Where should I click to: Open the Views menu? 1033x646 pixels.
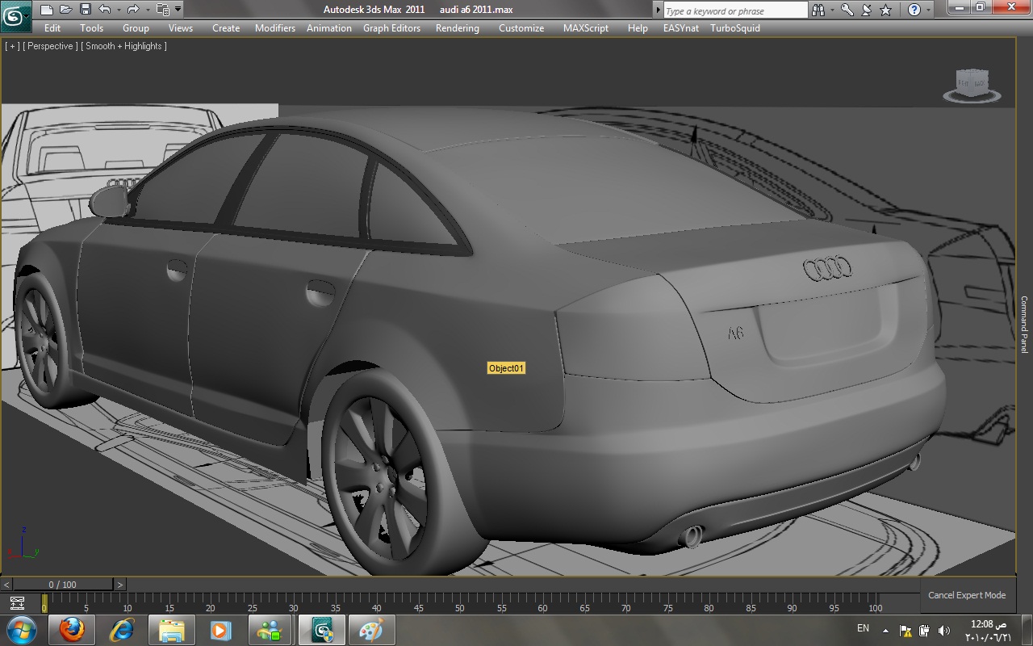coord(181,28)
